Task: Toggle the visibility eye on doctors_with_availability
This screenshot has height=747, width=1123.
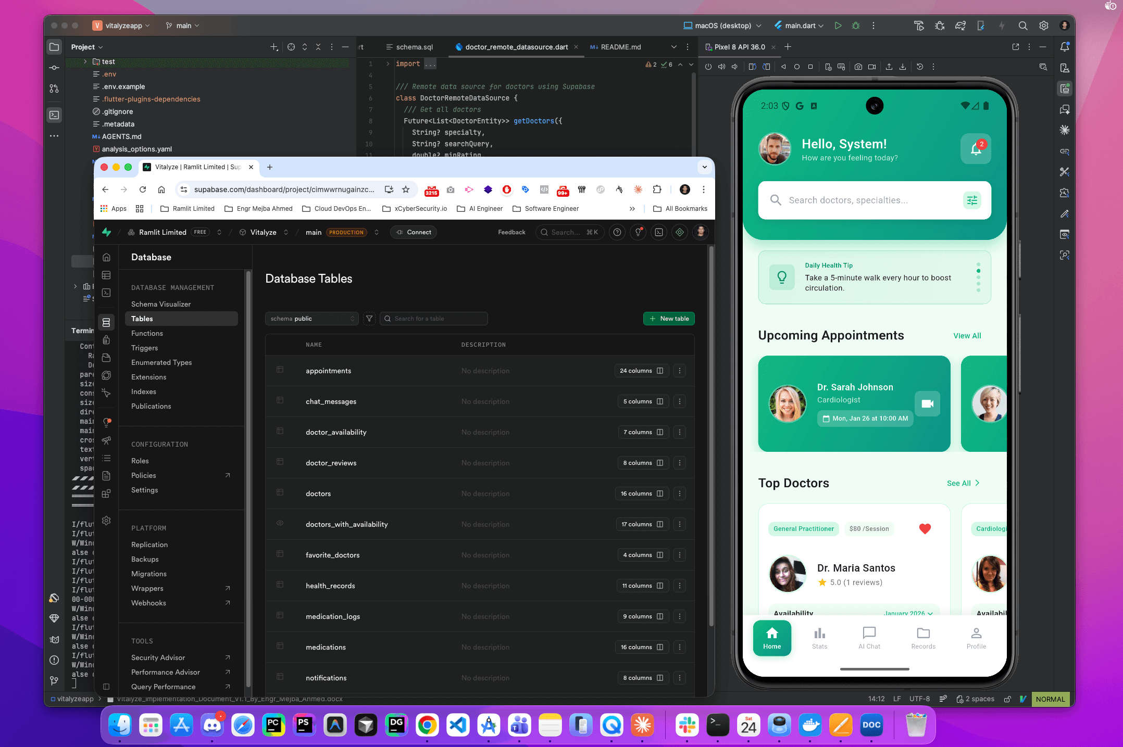Action: [x=280, y=524]
